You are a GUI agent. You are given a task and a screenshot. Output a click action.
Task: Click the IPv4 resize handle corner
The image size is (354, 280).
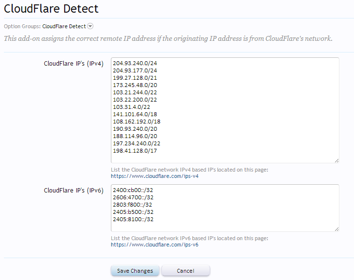click(x=336, y=160)
